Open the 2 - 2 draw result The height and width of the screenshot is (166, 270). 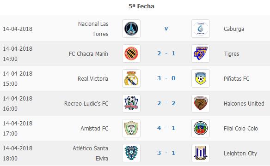pos(166,103)
